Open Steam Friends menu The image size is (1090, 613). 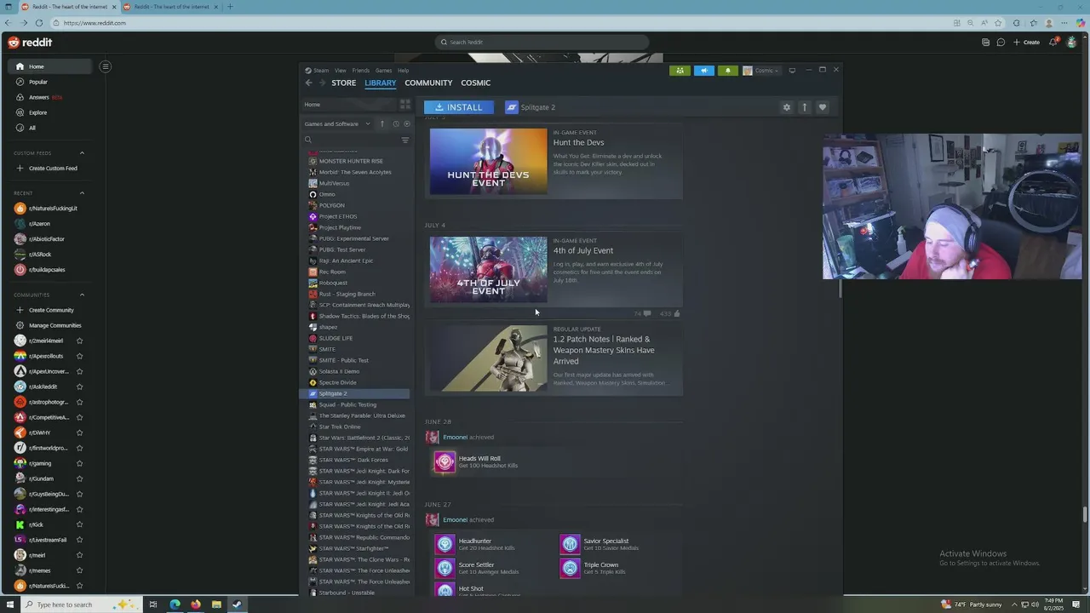point(361,71)
